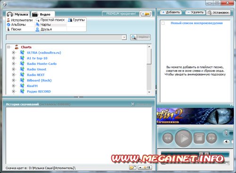236x173 pixels.
Task: Click the open download folder icon
Action: [x=133, y=167]
